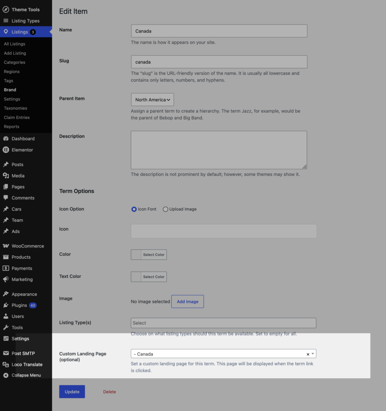The width and height of the screenshot is (386, 411).
Task: Click the Listings map pin icon
Action: coord(6,32)
